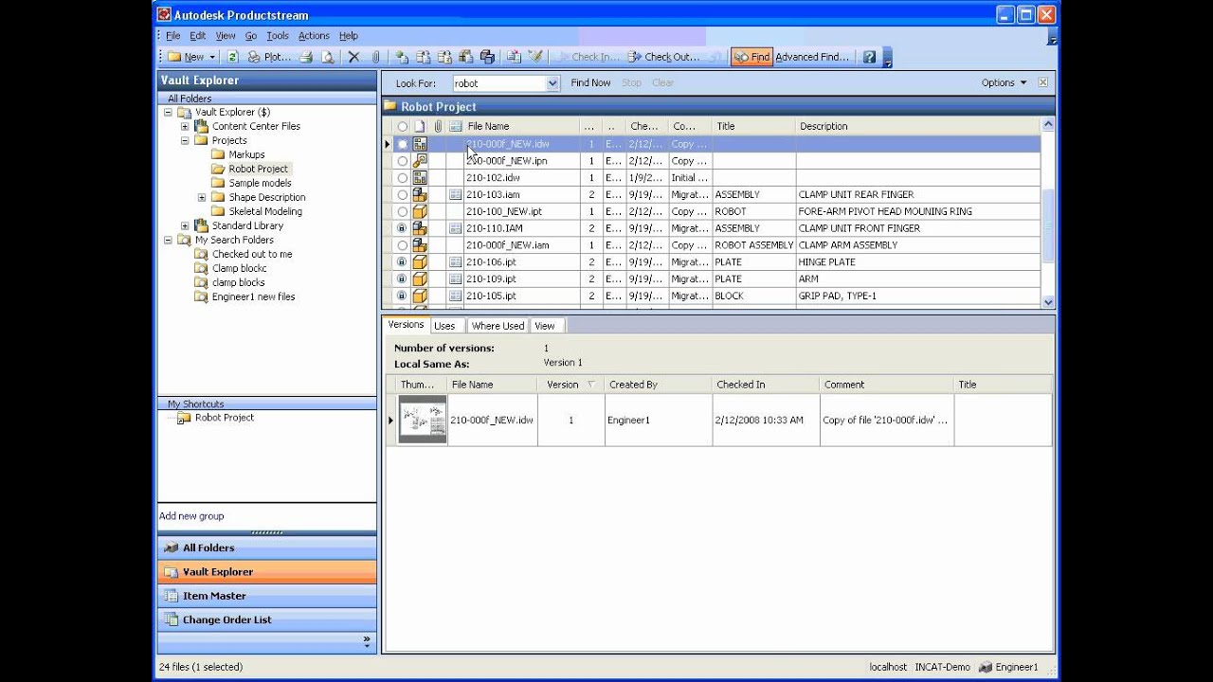Sort the versions grid by Created By
This screenshot has height=682, width=1213.
click(x=659, y=385)
